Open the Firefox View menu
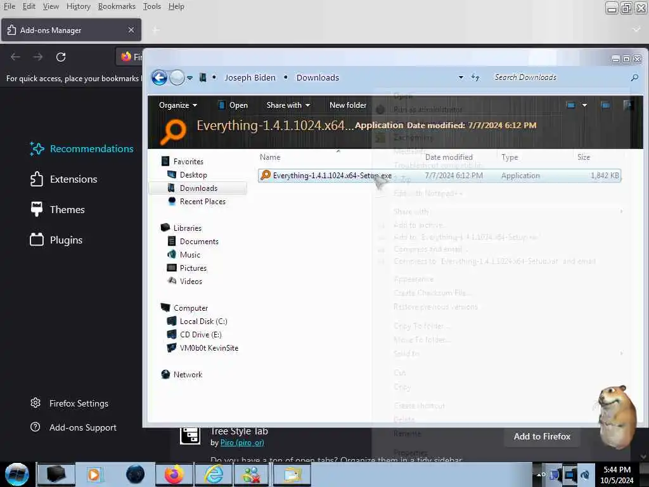 [x=51, y=6]
